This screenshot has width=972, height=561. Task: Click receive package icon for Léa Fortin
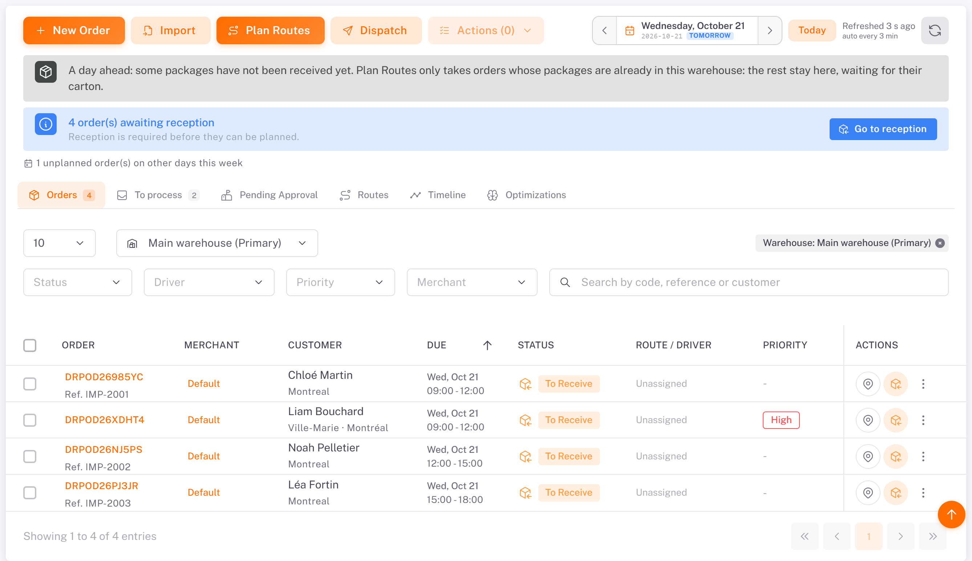click(x=896, y=492)
